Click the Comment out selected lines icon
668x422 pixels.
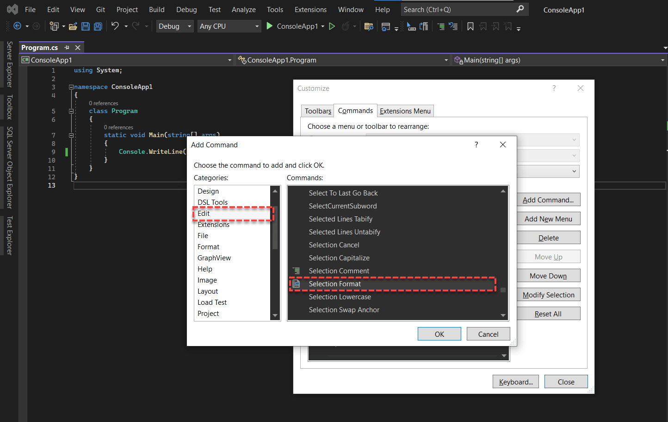tap(441, 26)
